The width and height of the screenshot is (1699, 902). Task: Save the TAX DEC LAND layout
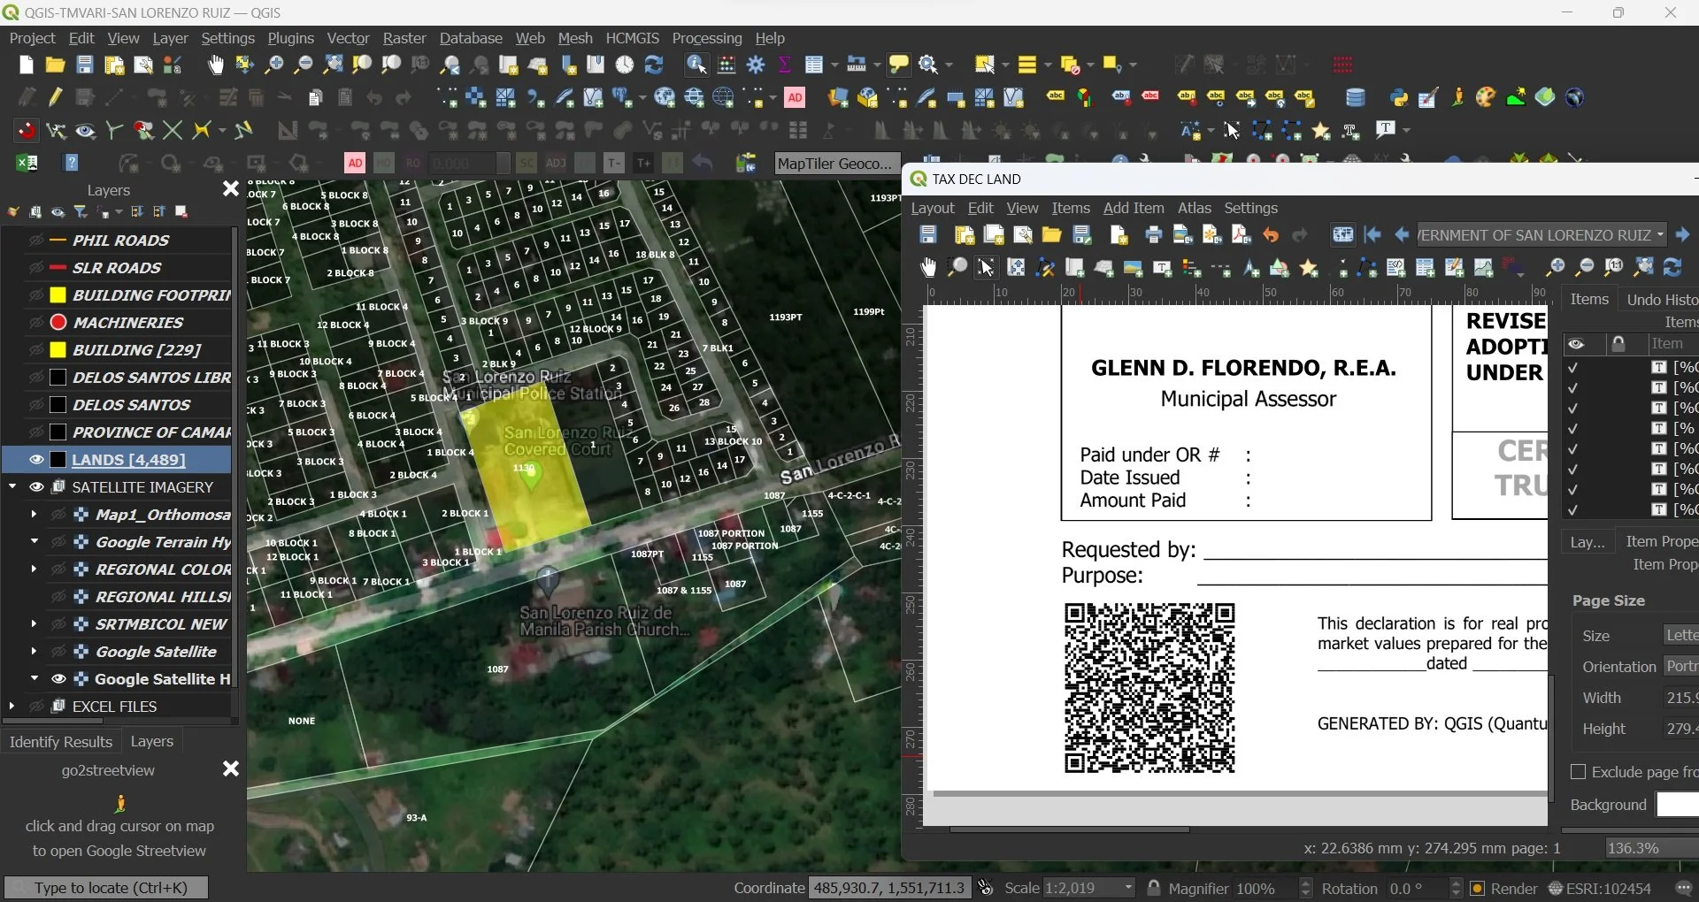(928, 235)
